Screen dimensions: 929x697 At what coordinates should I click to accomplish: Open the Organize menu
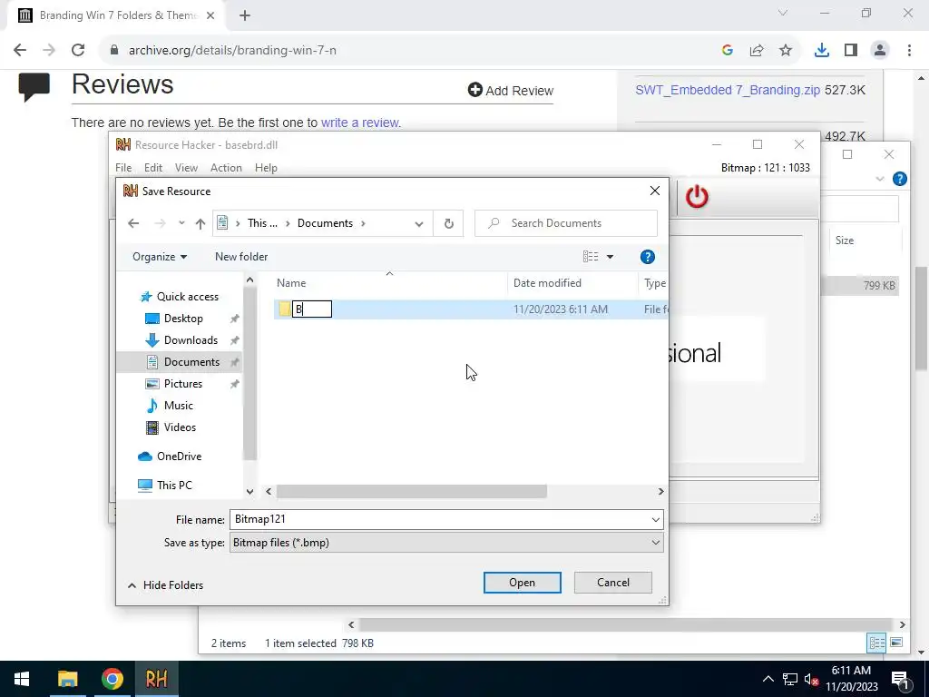click(160, 257)
